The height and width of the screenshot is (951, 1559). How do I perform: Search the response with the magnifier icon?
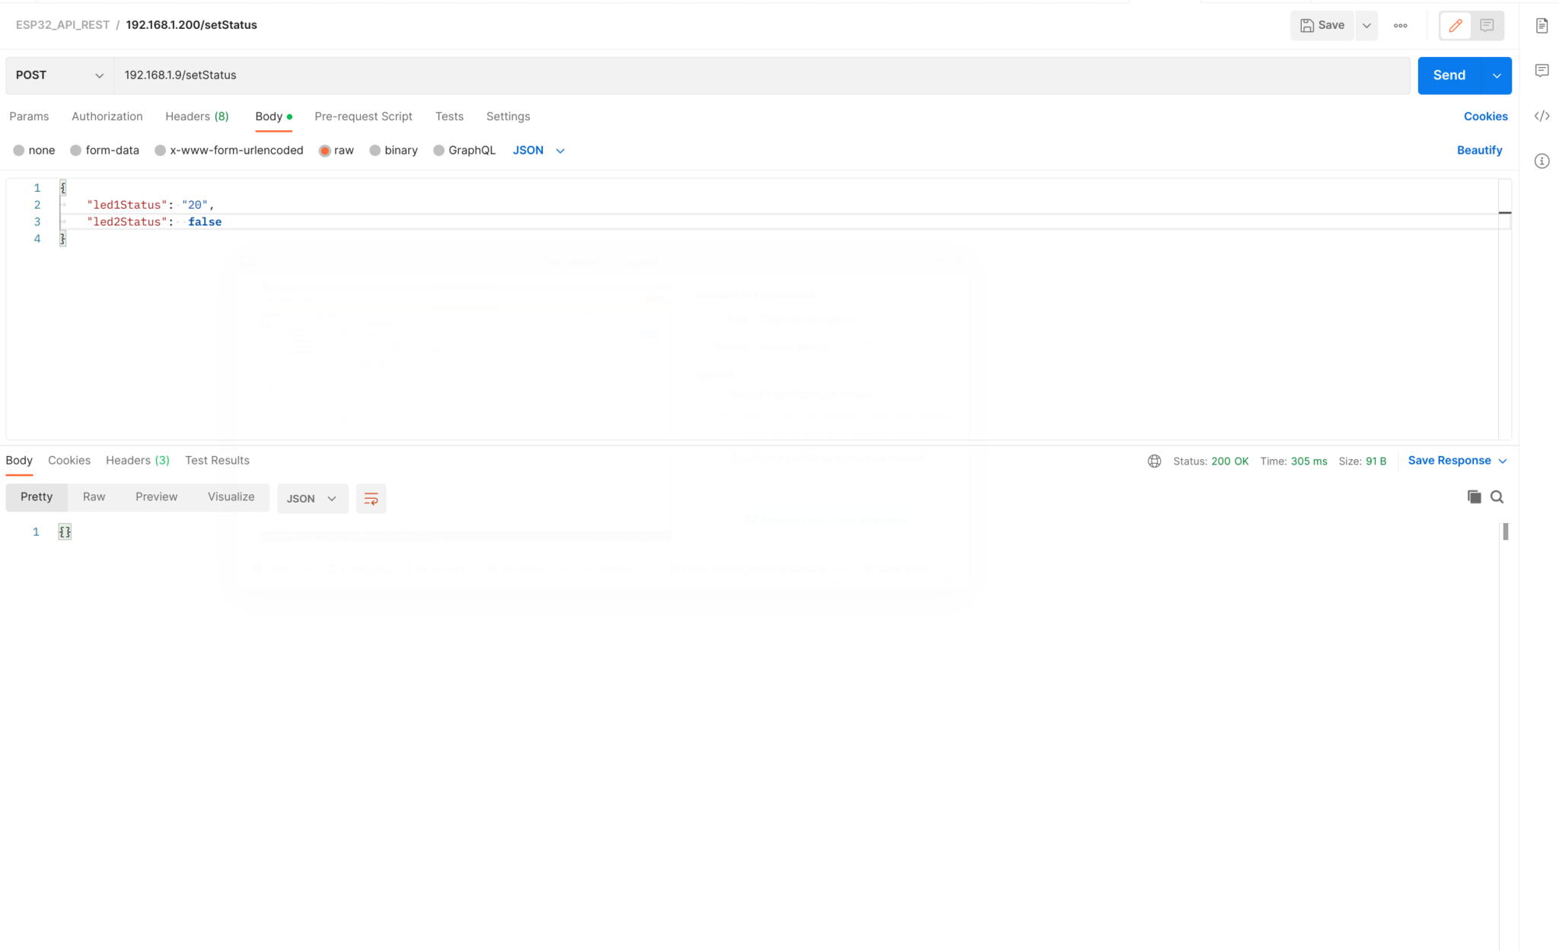1497,496
